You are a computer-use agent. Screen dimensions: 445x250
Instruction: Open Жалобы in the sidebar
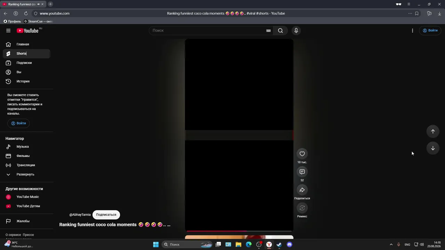pos(26,221)
